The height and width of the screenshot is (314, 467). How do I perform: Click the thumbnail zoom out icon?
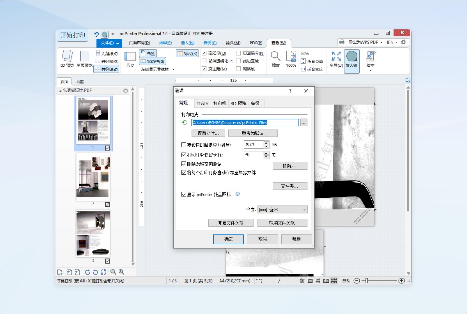113,272
